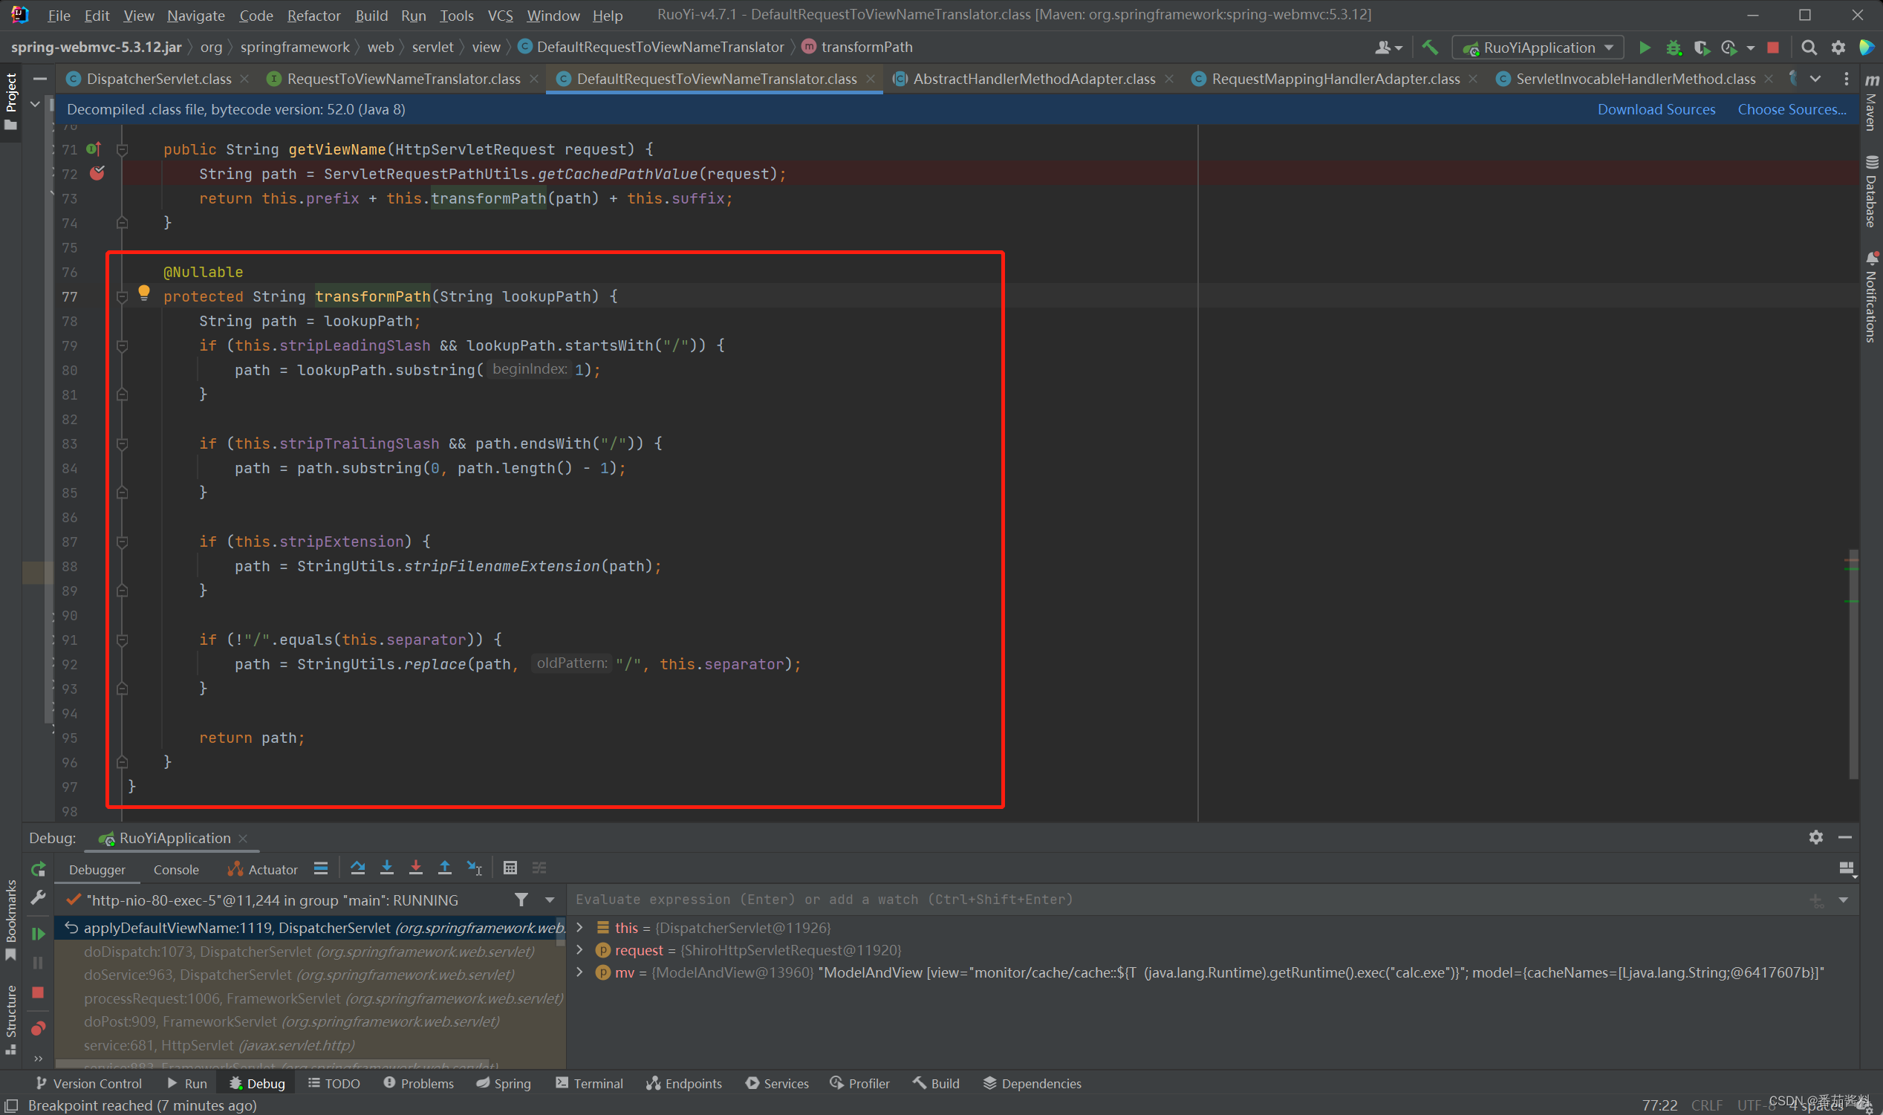Toggle the Notifications tool window stripe

[x=1871, y=298]
